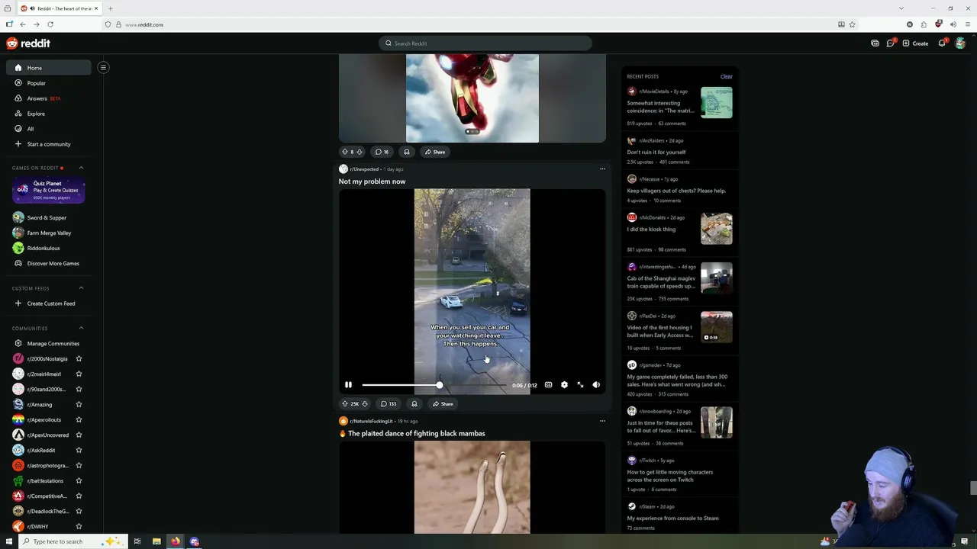Open Reddit chat messages
Screen dimensions: 977x549
tap(890, 43)
